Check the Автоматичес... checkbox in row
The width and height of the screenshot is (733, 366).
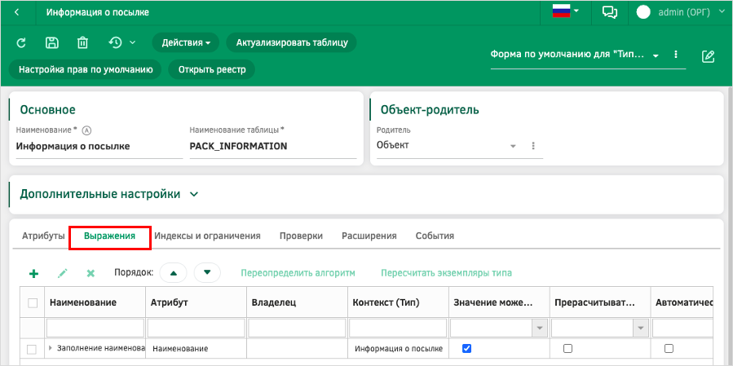tap(669, 348)
